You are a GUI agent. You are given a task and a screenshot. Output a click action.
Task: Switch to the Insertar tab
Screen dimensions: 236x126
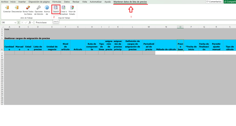click(22, 2)
